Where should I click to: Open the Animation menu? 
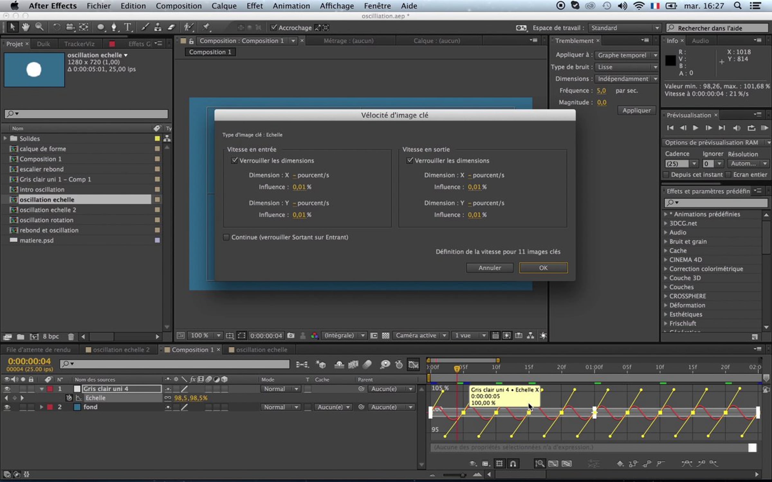291,6
